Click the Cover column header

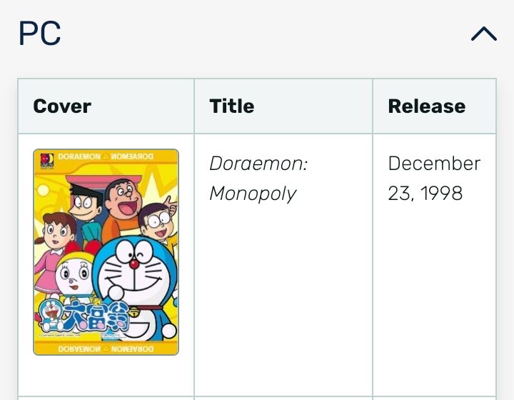click(62, 106)
